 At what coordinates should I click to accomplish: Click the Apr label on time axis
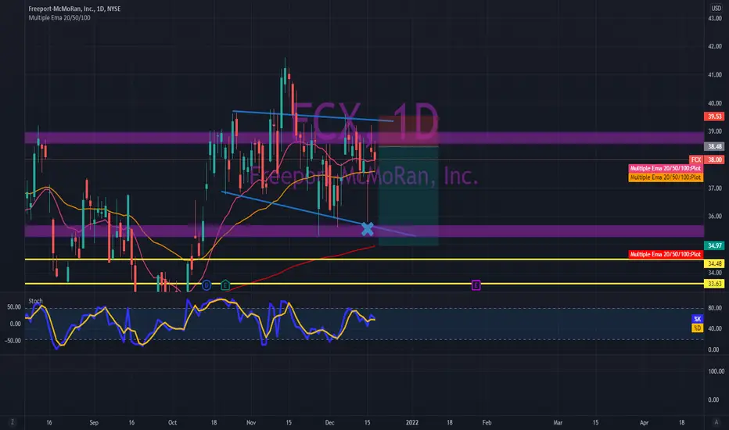(644, 422)
